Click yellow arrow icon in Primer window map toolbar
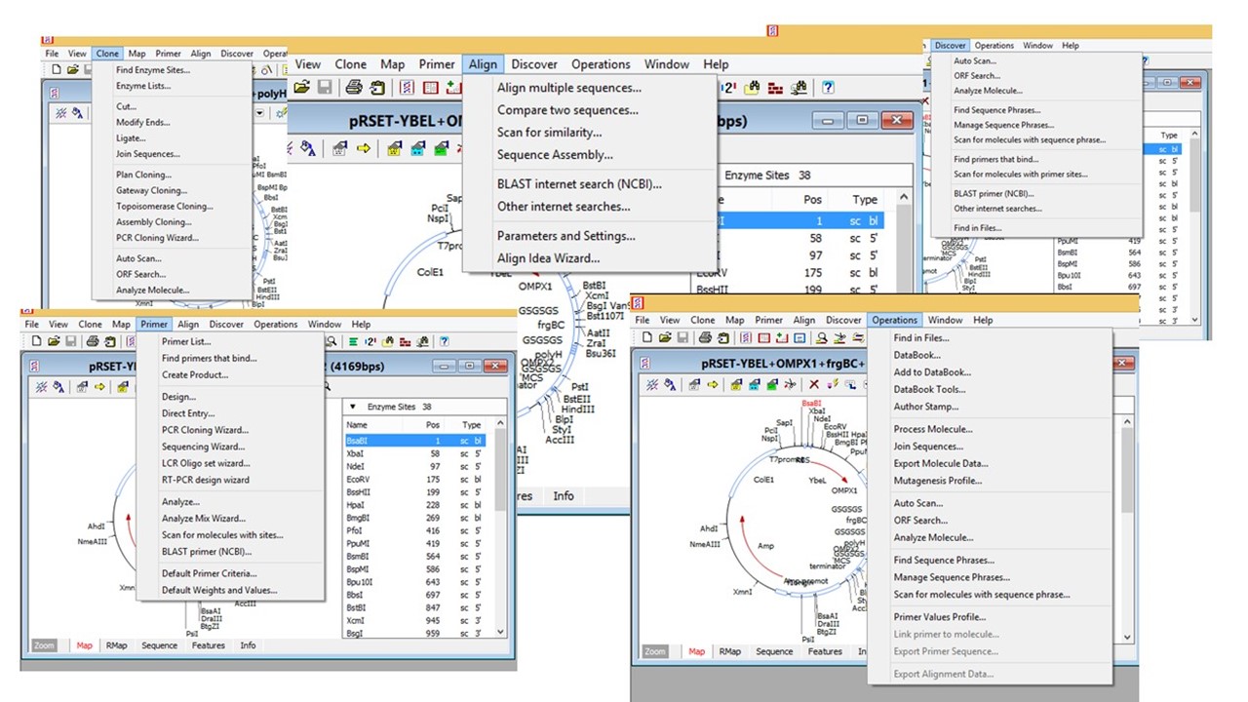 click(98, 387)
